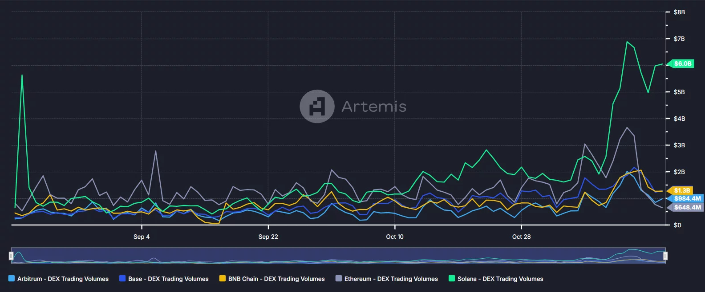This screenshot has height=292, width=705.
Task: Click the blue $984.4M value tag
Action: 687,198
